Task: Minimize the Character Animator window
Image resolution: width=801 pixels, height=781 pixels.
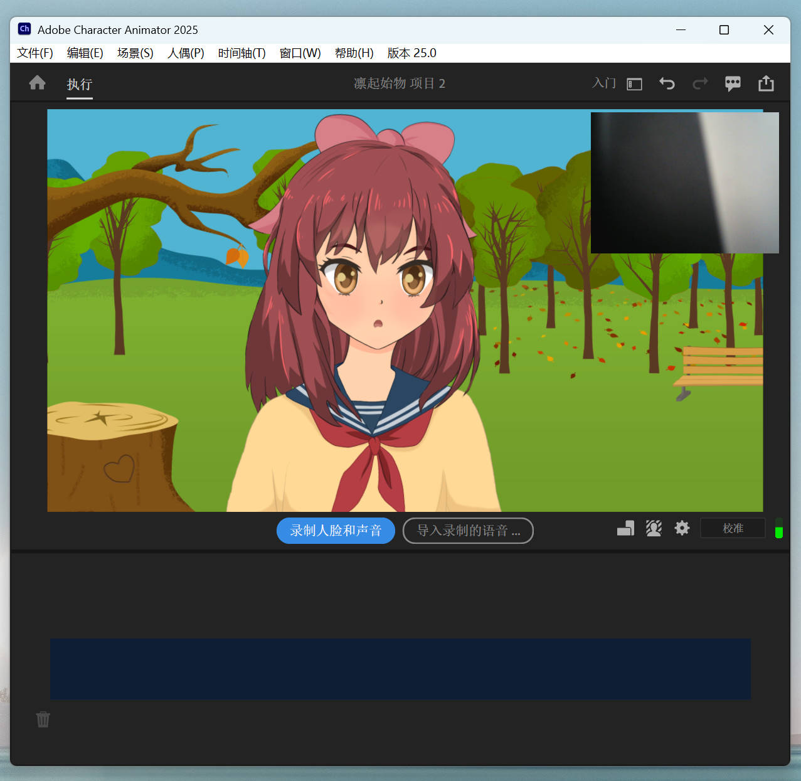Action: (x=681, y=29)
